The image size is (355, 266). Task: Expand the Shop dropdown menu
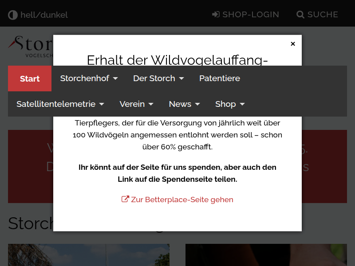[x=230, y=104]
